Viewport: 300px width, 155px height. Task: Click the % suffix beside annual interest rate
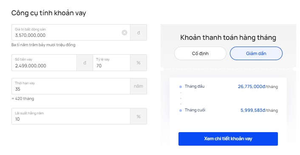[x=139, y=116]
